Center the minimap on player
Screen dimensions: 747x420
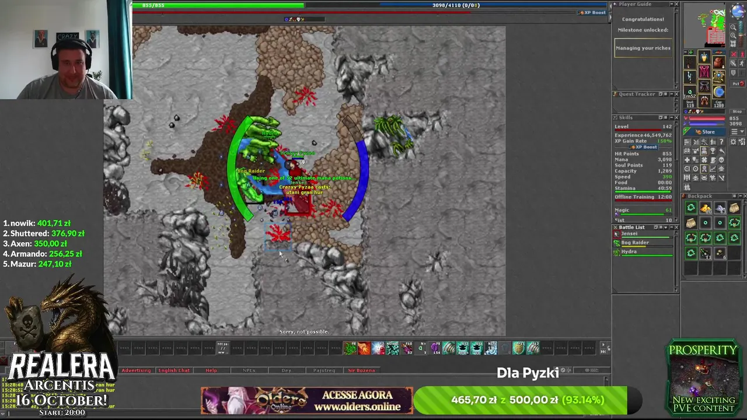point(733,44)
